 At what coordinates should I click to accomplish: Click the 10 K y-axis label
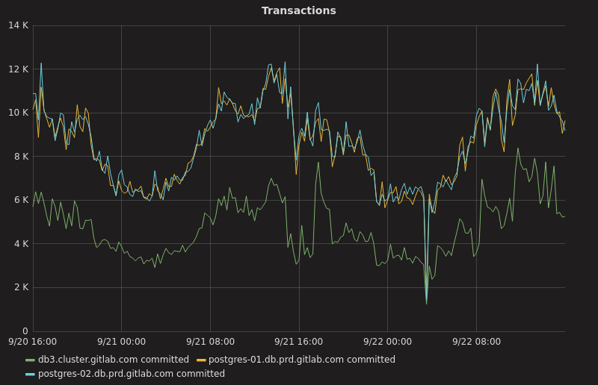18,113
